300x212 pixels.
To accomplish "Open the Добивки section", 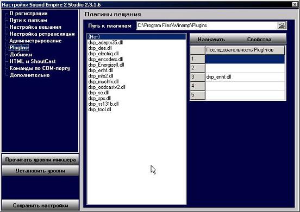I will point(21,55).
